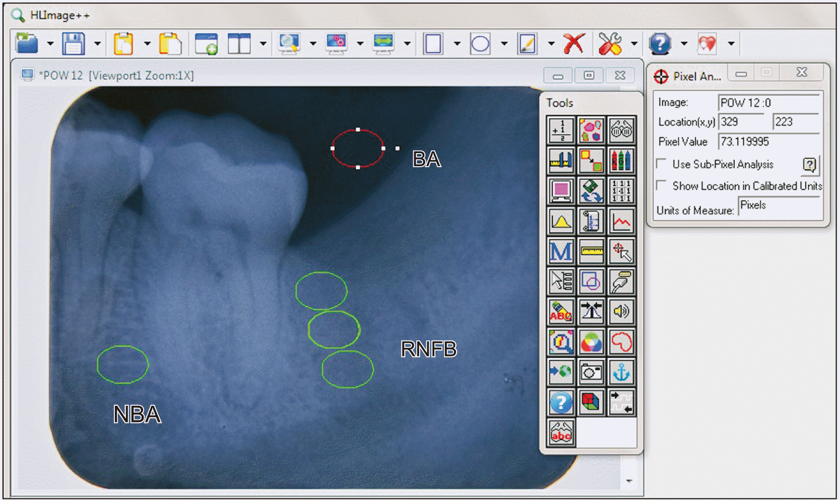
Task: Open dropdown next to copy clipboard icon
Action: tap(147, 44)
